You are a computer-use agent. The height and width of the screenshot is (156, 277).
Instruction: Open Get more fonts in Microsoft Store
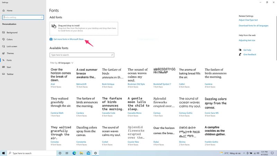click(68, 39)
